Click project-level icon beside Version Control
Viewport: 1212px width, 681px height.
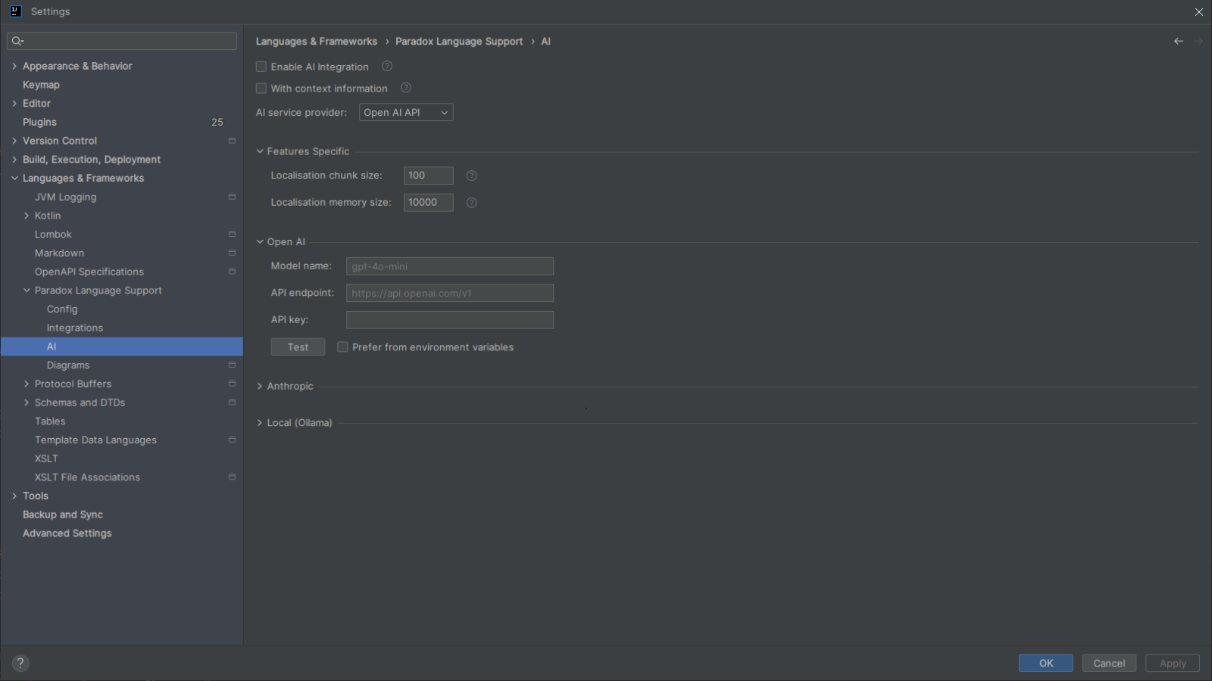tap(232, 141)
